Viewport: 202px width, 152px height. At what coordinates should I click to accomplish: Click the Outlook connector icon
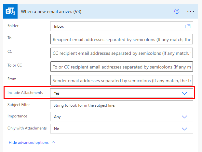(x=10, y=11)
